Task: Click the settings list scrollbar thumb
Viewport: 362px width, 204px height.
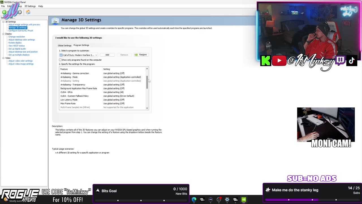Action: click(147, 82)
